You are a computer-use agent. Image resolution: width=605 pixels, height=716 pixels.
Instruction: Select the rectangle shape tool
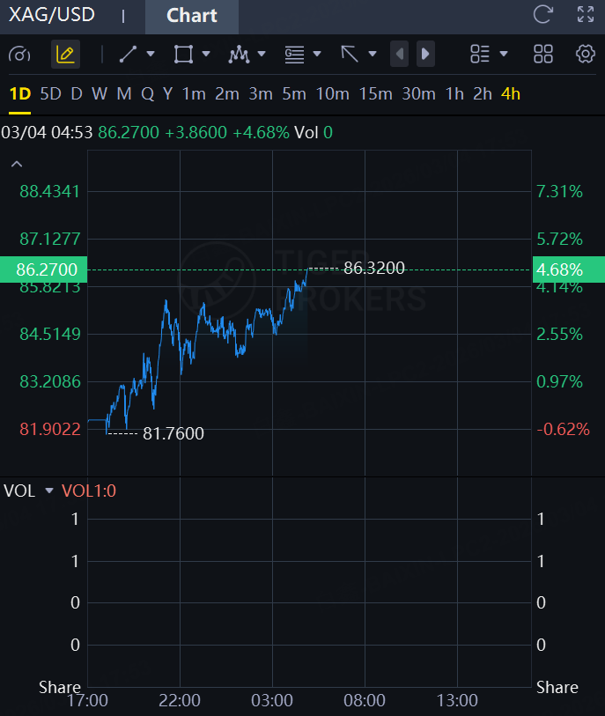coord(183,55)
